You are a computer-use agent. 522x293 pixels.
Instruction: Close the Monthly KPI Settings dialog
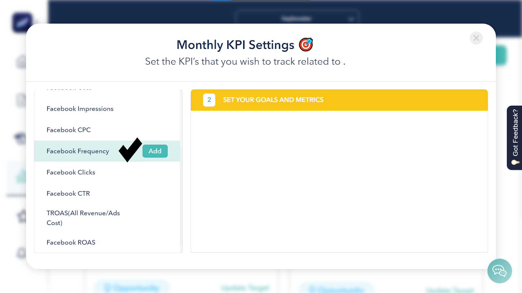click(476, 38)
